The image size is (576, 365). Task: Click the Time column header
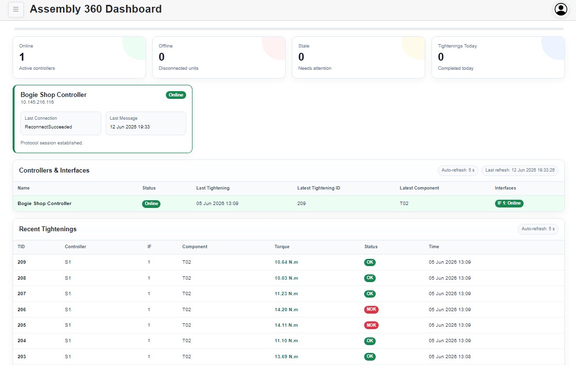tap(434, 247)
